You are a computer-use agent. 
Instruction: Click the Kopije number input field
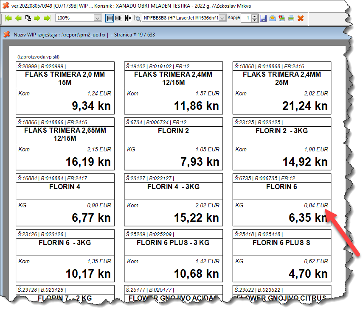pos(246,18)
